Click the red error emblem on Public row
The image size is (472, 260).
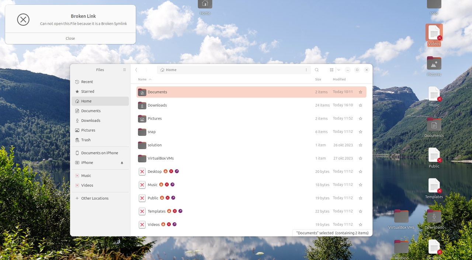click(x=167, y=198)
